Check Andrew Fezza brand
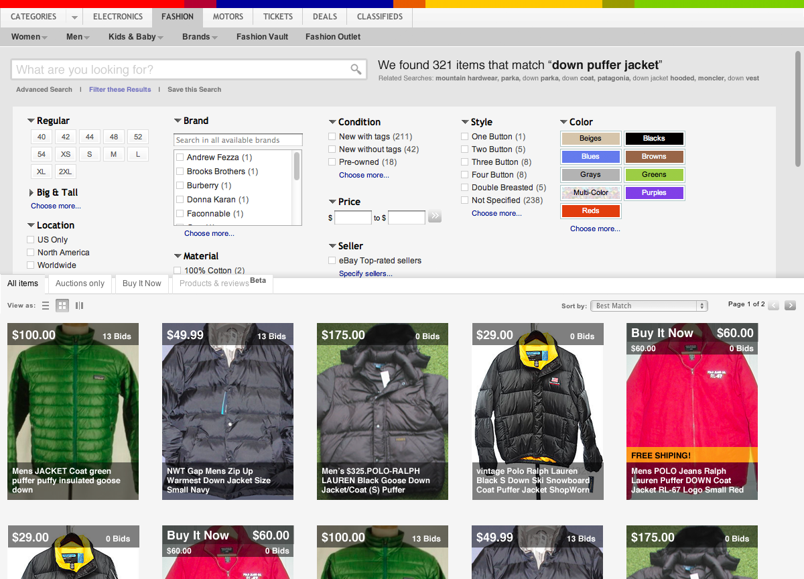 click(x=180, y=157)
